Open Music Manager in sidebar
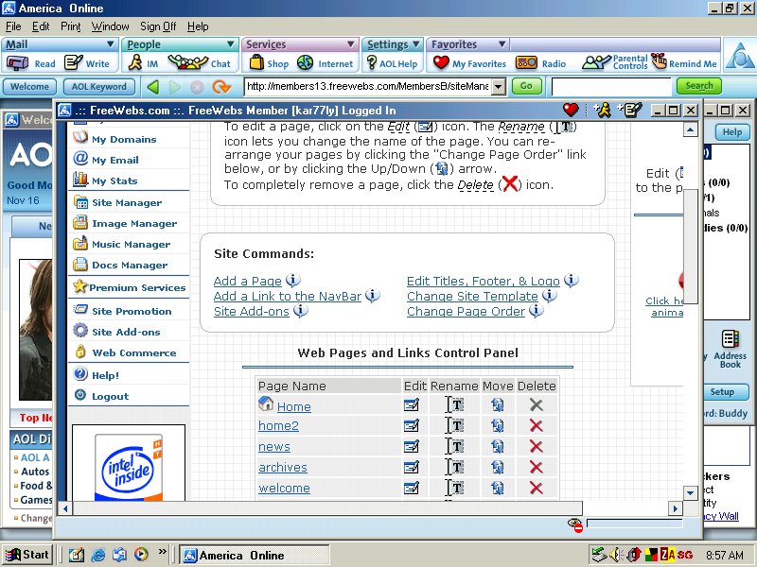The image size is (757, 567). (x=131, y=245)
